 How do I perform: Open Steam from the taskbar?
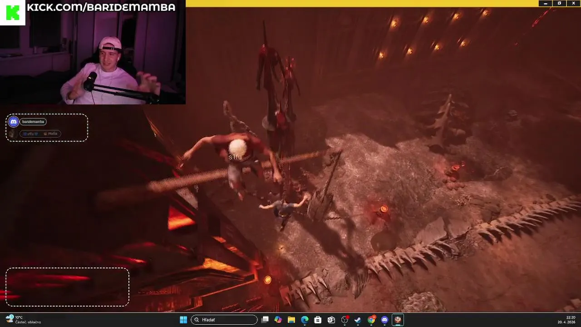click(358, 320)
